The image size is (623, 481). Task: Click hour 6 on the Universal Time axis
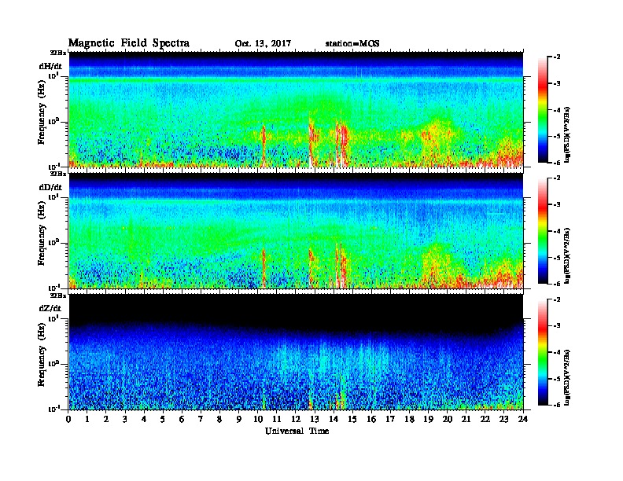pyautogui.click(x=182, y=419)
